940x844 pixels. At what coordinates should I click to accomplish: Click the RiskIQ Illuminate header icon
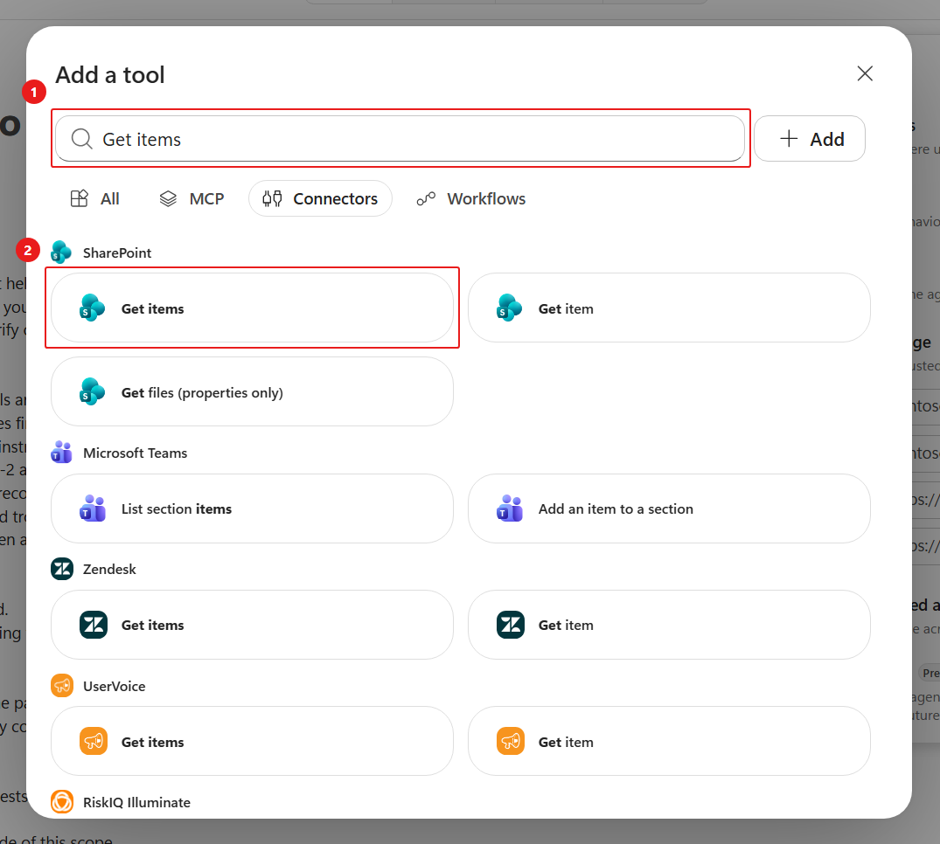(62, 801)
